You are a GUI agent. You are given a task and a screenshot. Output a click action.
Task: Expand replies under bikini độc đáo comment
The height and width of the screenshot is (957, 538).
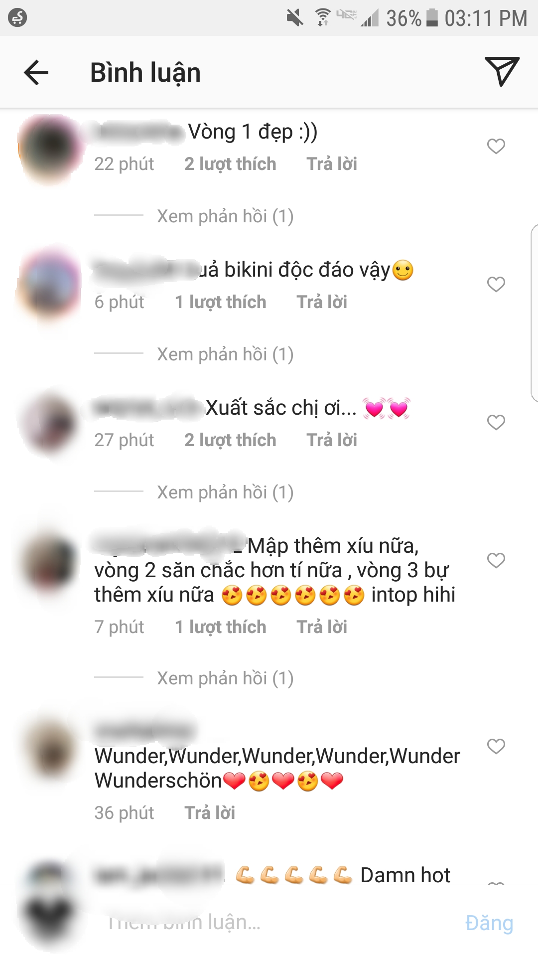coord(225,354)
